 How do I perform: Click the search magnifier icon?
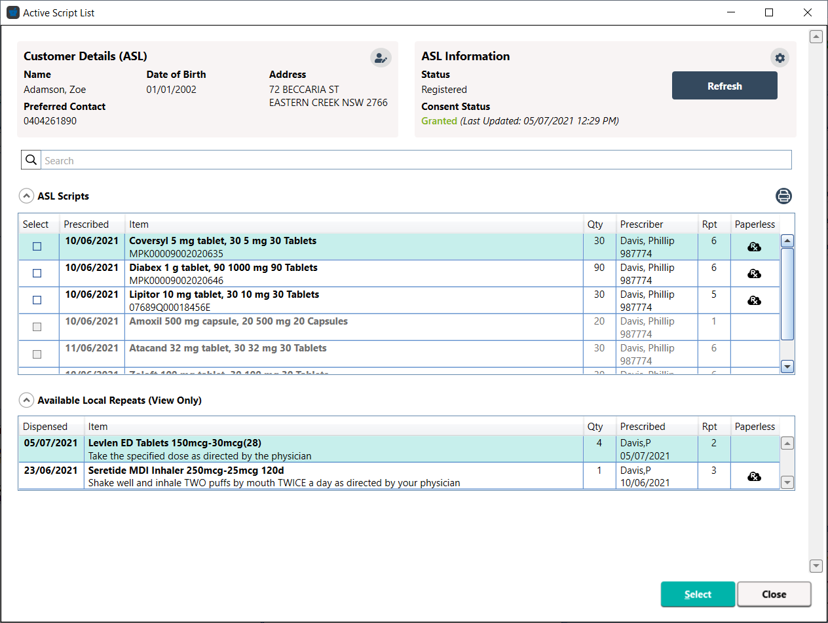tap(31, 160)
